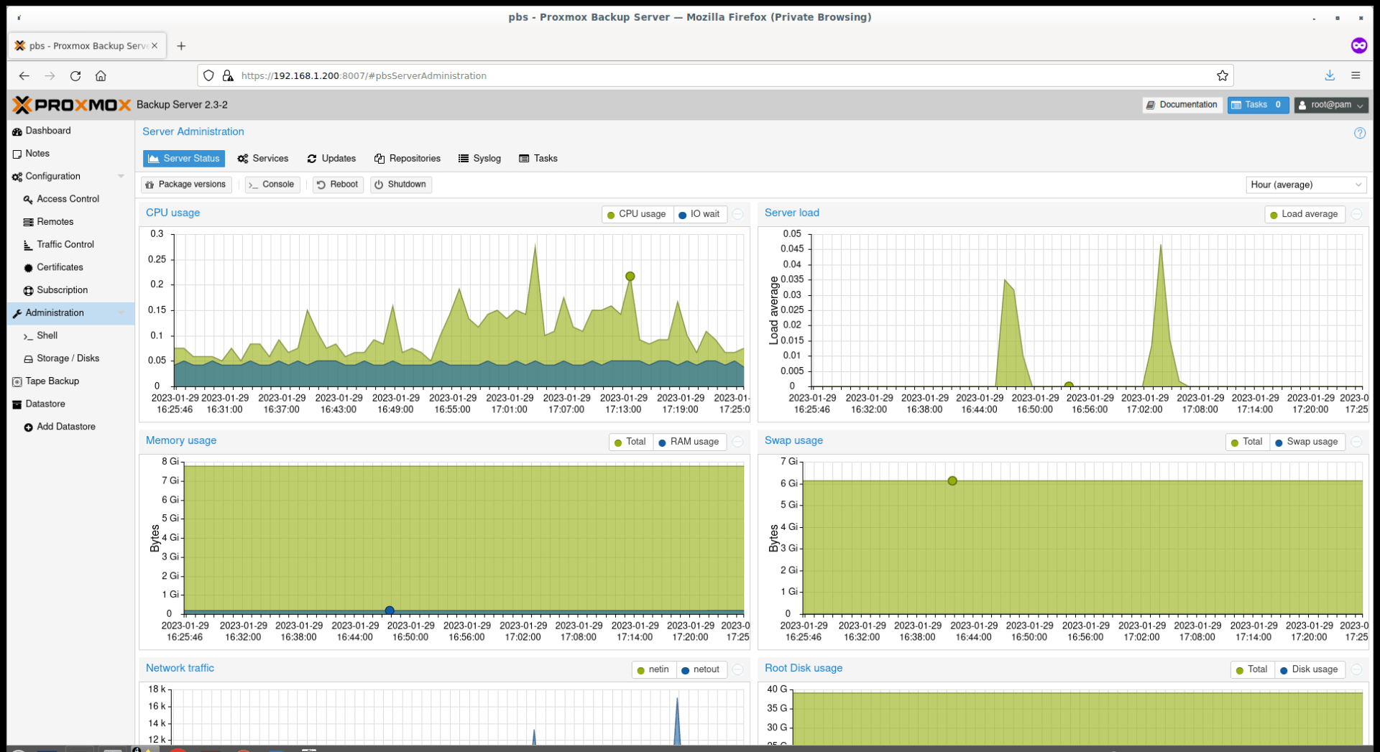This screenshot has width=1380, height=752.
Task: Open the help question mark icon
Action: tap(1360, 133)
